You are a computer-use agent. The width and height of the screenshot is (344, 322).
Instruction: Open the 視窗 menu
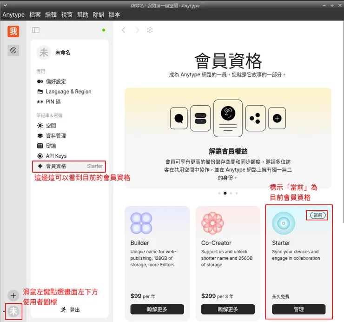pos(66,15)
